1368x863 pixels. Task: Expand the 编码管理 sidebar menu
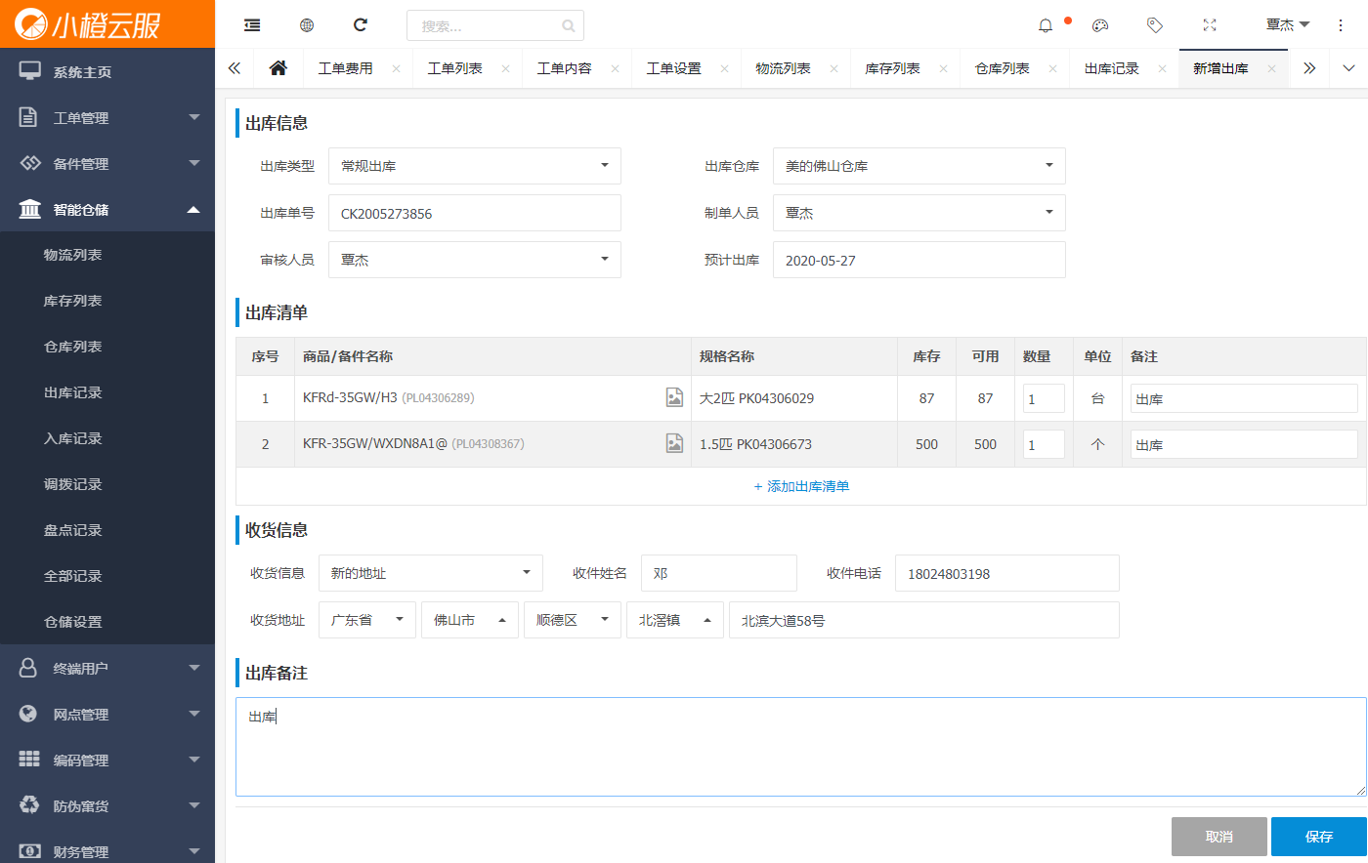pos(107,760)
